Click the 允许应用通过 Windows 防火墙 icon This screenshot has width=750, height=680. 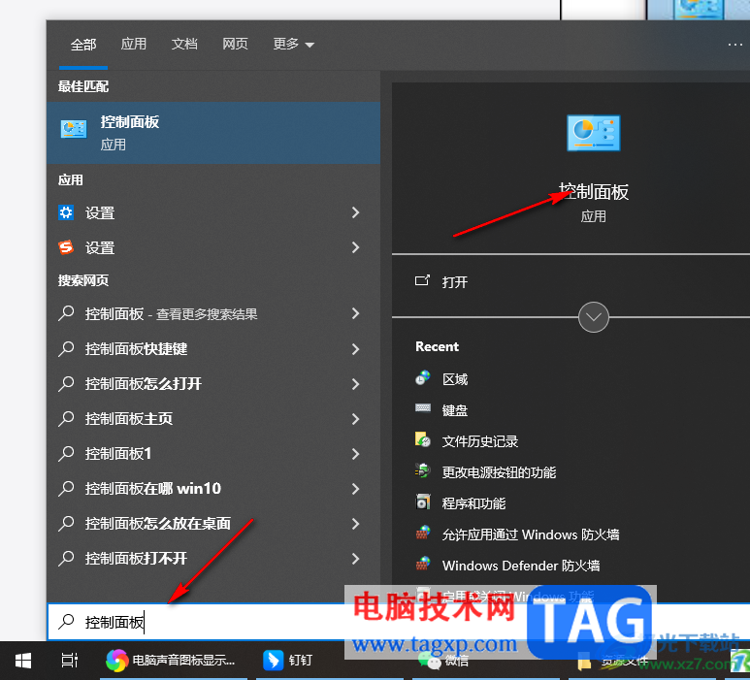coord(422,533)
